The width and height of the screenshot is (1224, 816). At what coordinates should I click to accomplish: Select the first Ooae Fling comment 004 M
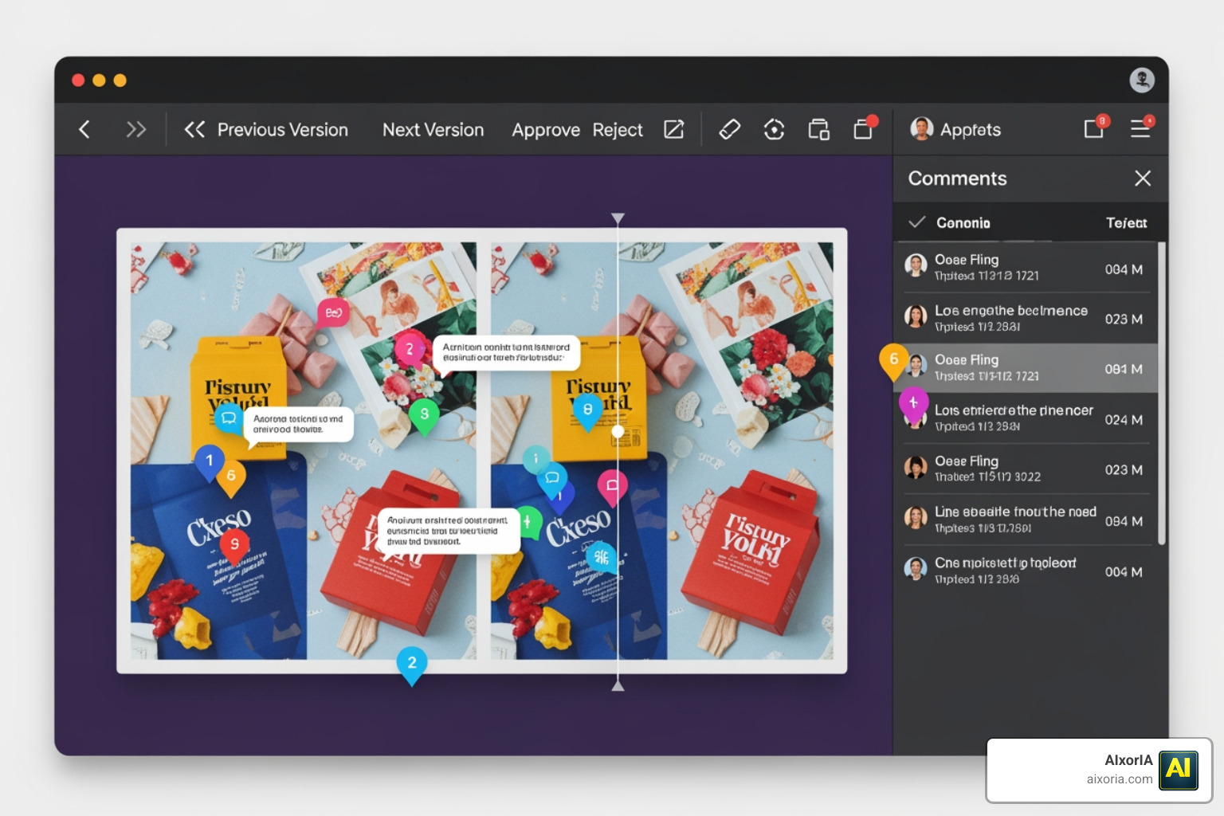1026,267
